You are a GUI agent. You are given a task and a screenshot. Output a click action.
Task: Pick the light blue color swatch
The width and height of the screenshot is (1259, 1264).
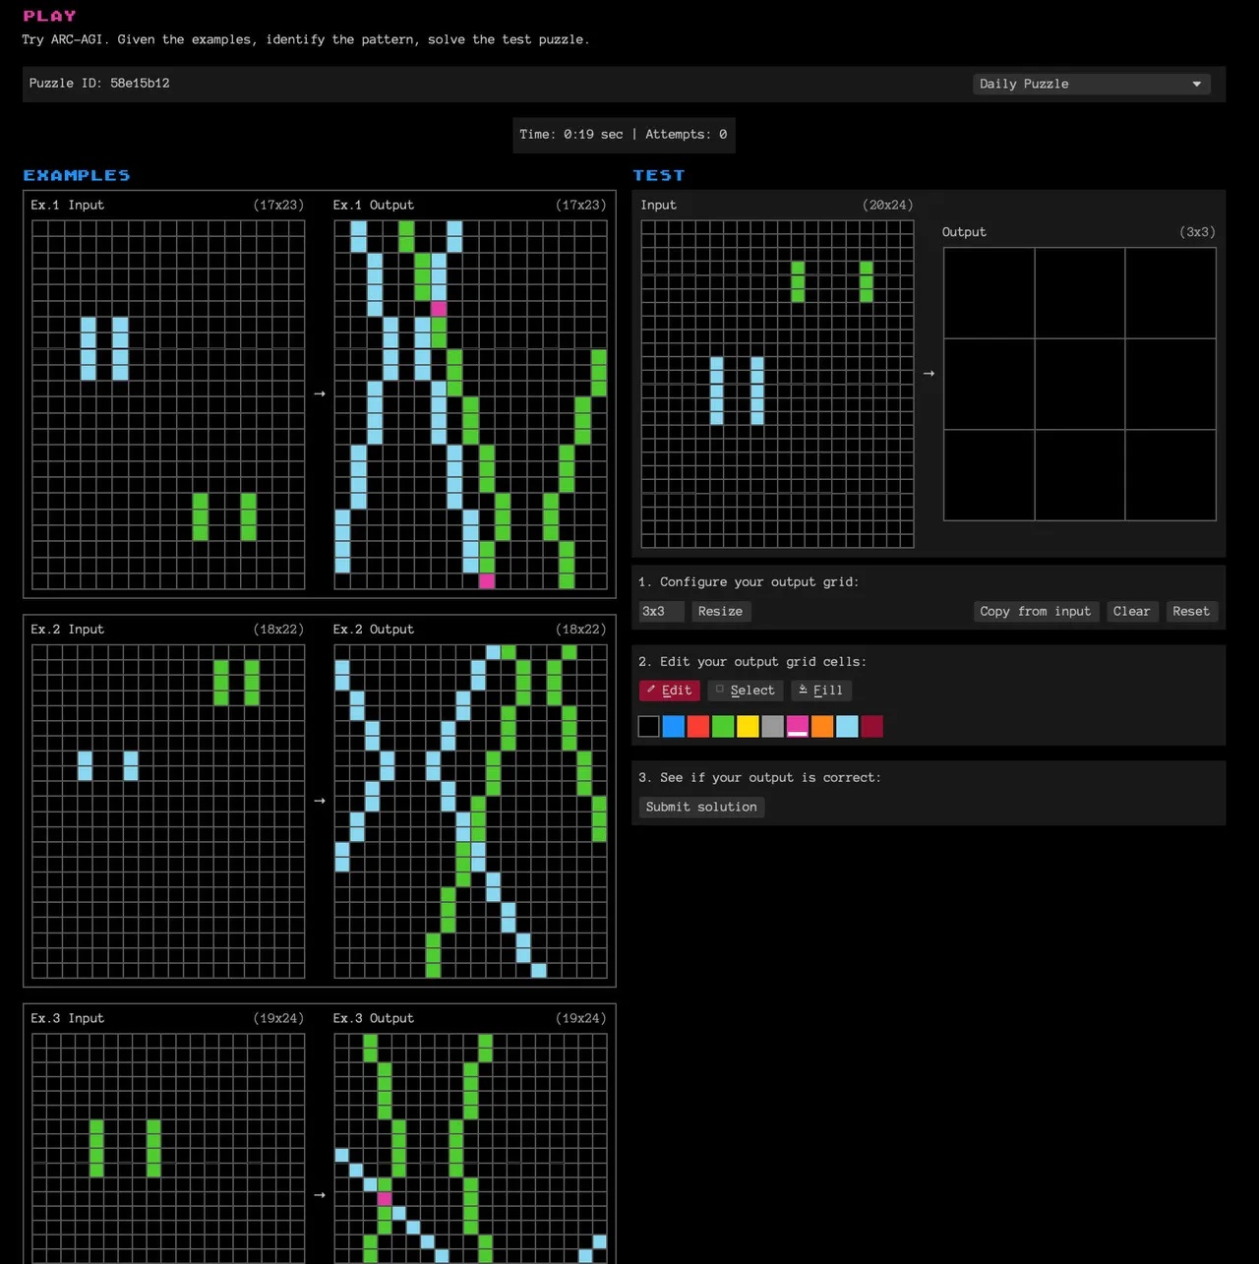coord(847,726)
